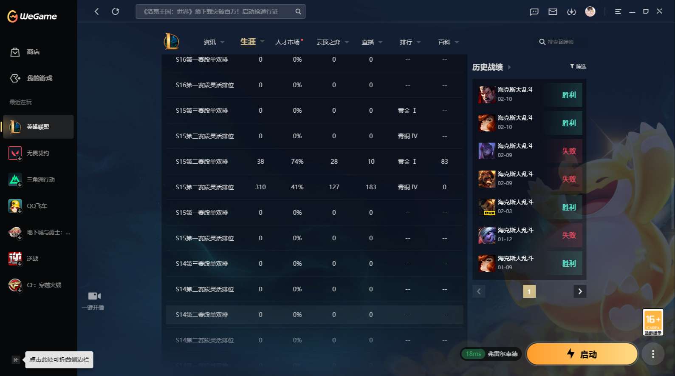This screenshot has width=675, height=376.
Task: Open the 人才市场 tab
Action: point(288,42)
